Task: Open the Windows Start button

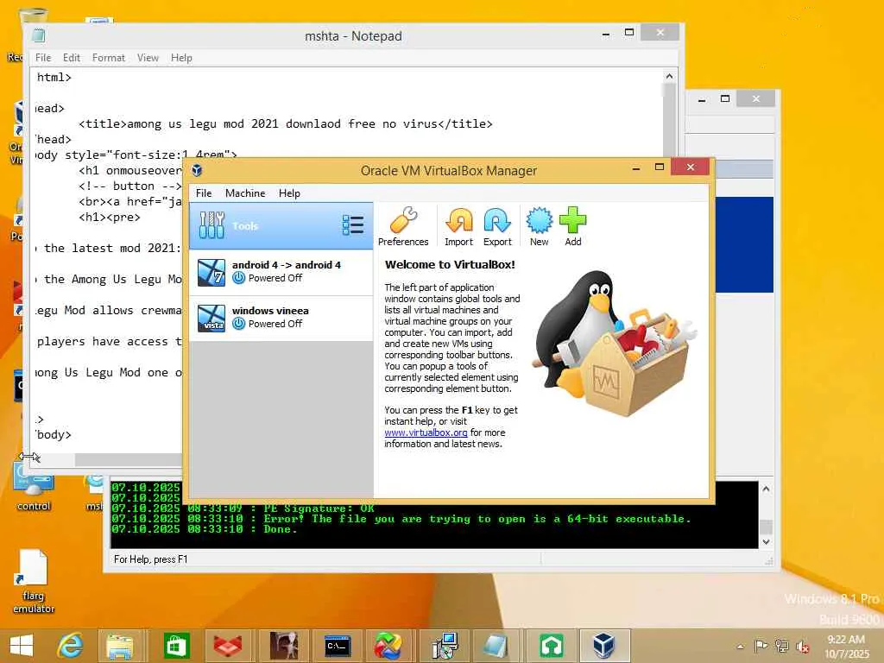Action: (22, 646)
